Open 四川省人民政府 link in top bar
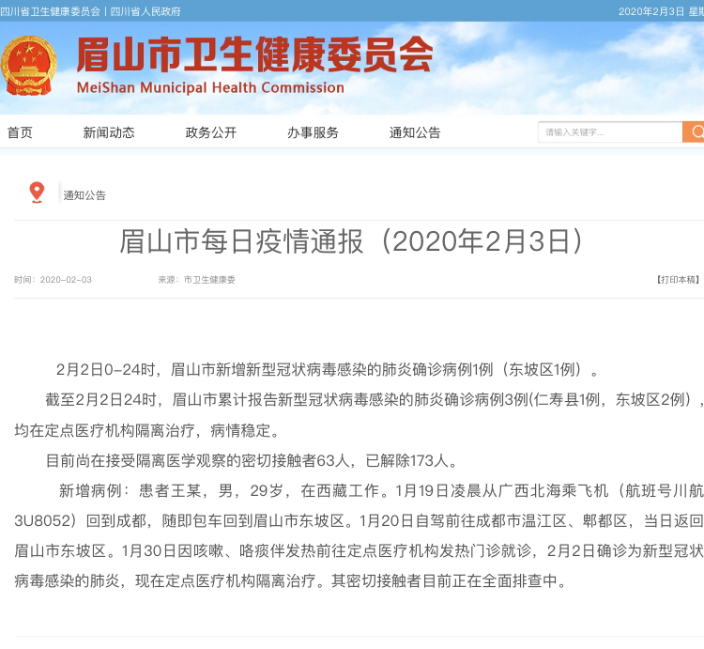Screen dimensions: 704x649 (145, 11)
